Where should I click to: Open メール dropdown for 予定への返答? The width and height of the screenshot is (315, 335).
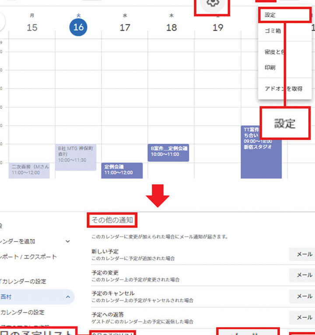click(303, 317)
